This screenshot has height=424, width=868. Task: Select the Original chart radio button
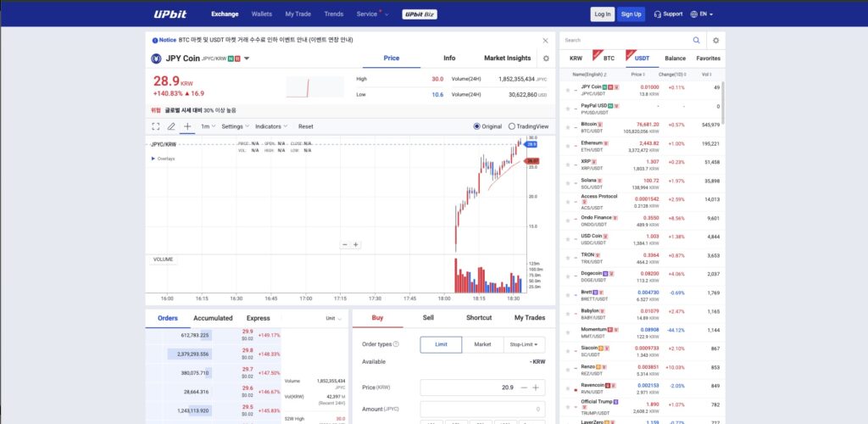click(476, 126)
